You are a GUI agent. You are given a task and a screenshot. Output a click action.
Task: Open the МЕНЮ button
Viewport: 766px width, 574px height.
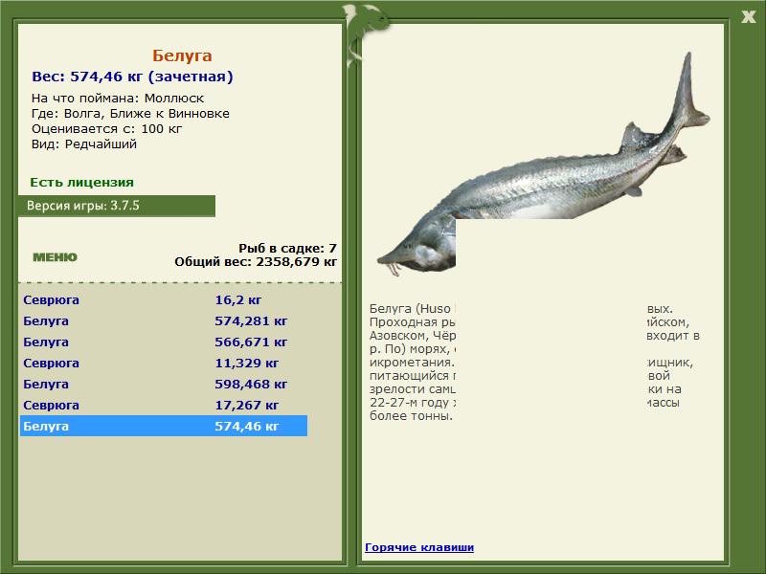click(55, 257)
